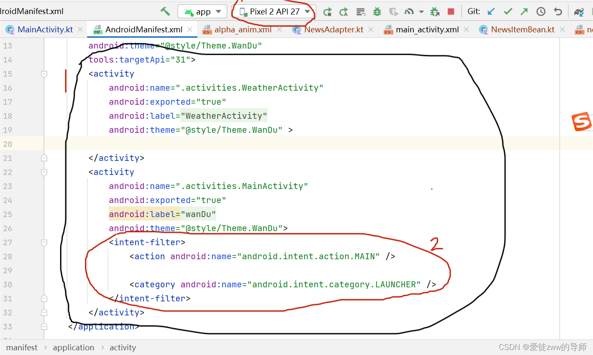
Task: Open the app run configuration dropdown
Action: [x=202, y=11]
